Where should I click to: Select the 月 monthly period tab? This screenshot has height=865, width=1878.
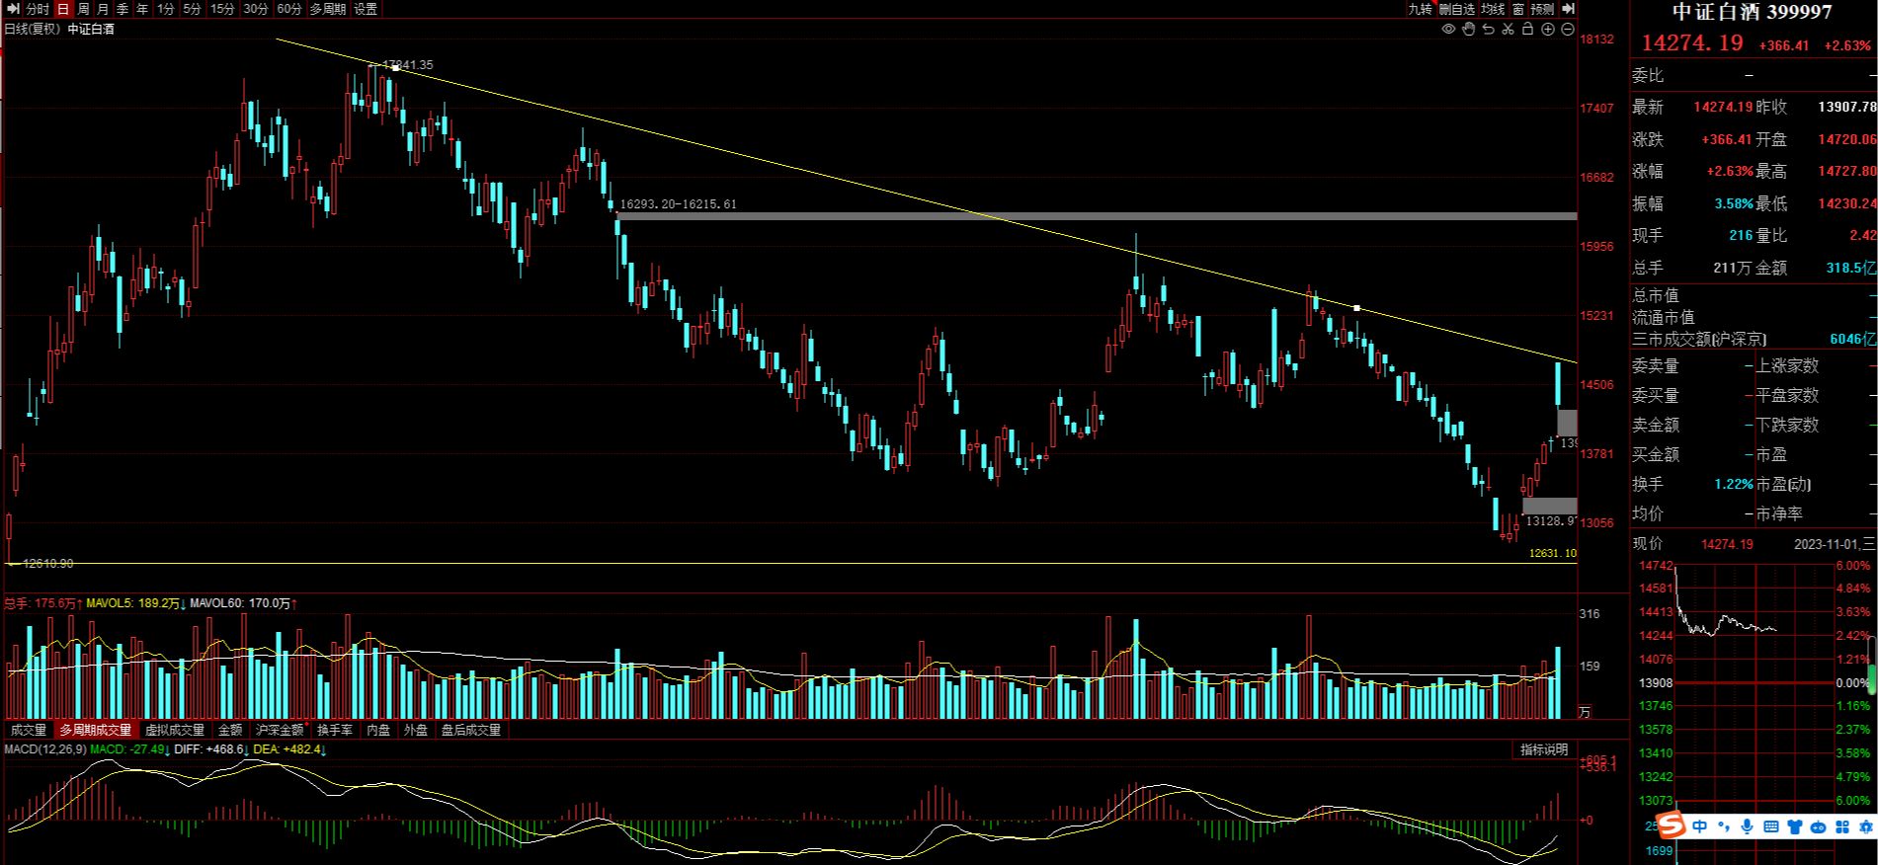pos(103,9)
